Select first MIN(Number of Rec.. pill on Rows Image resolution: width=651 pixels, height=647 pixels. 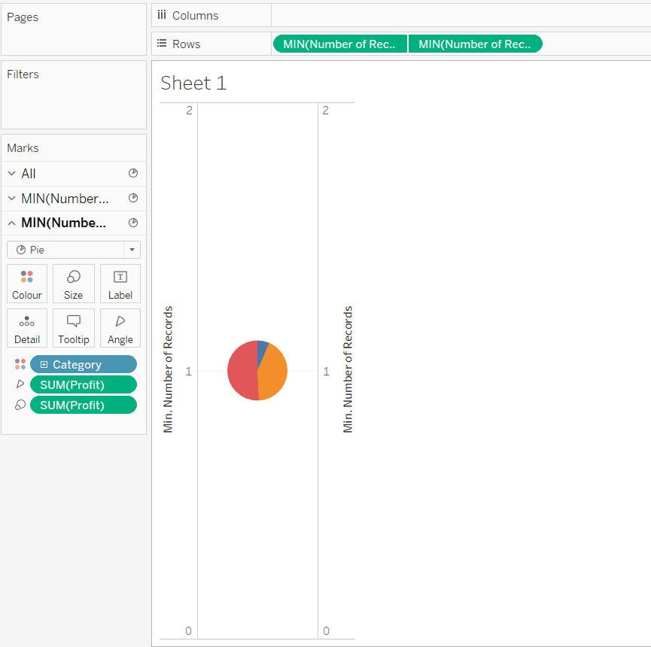tap(340, 44)
